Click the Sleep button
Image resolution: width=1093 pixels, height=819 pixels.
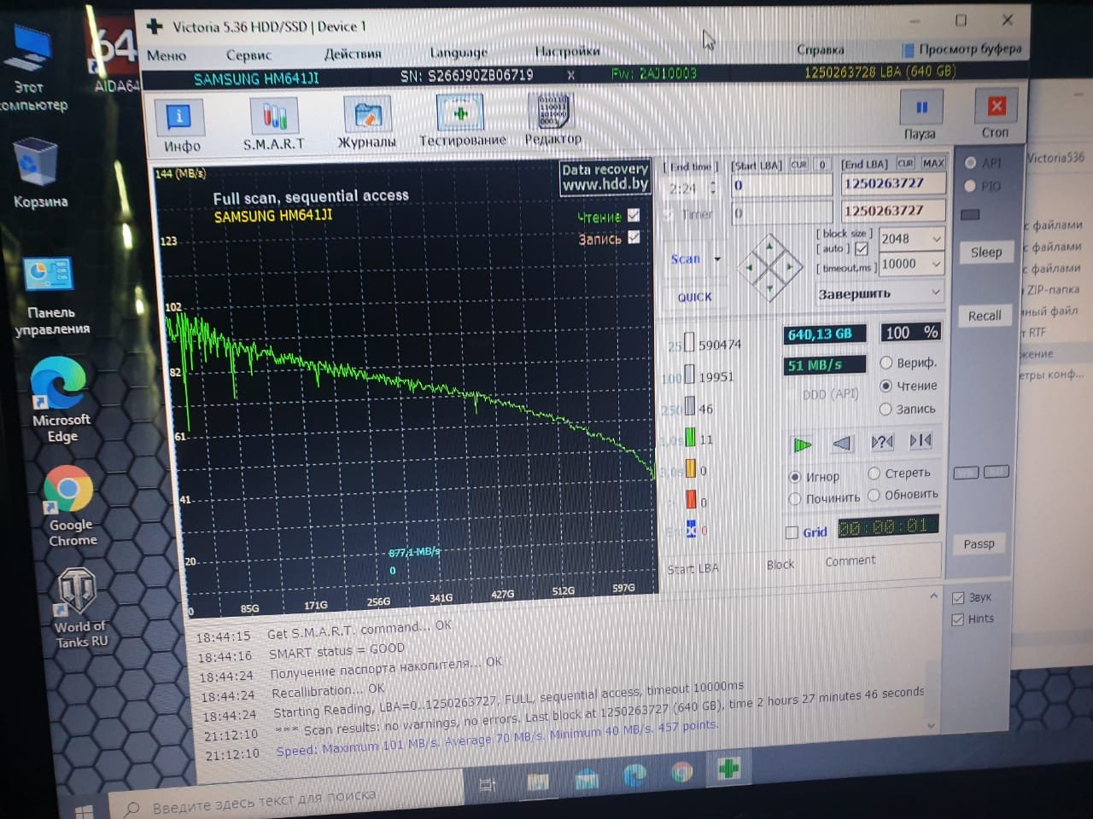click(985, 253)
